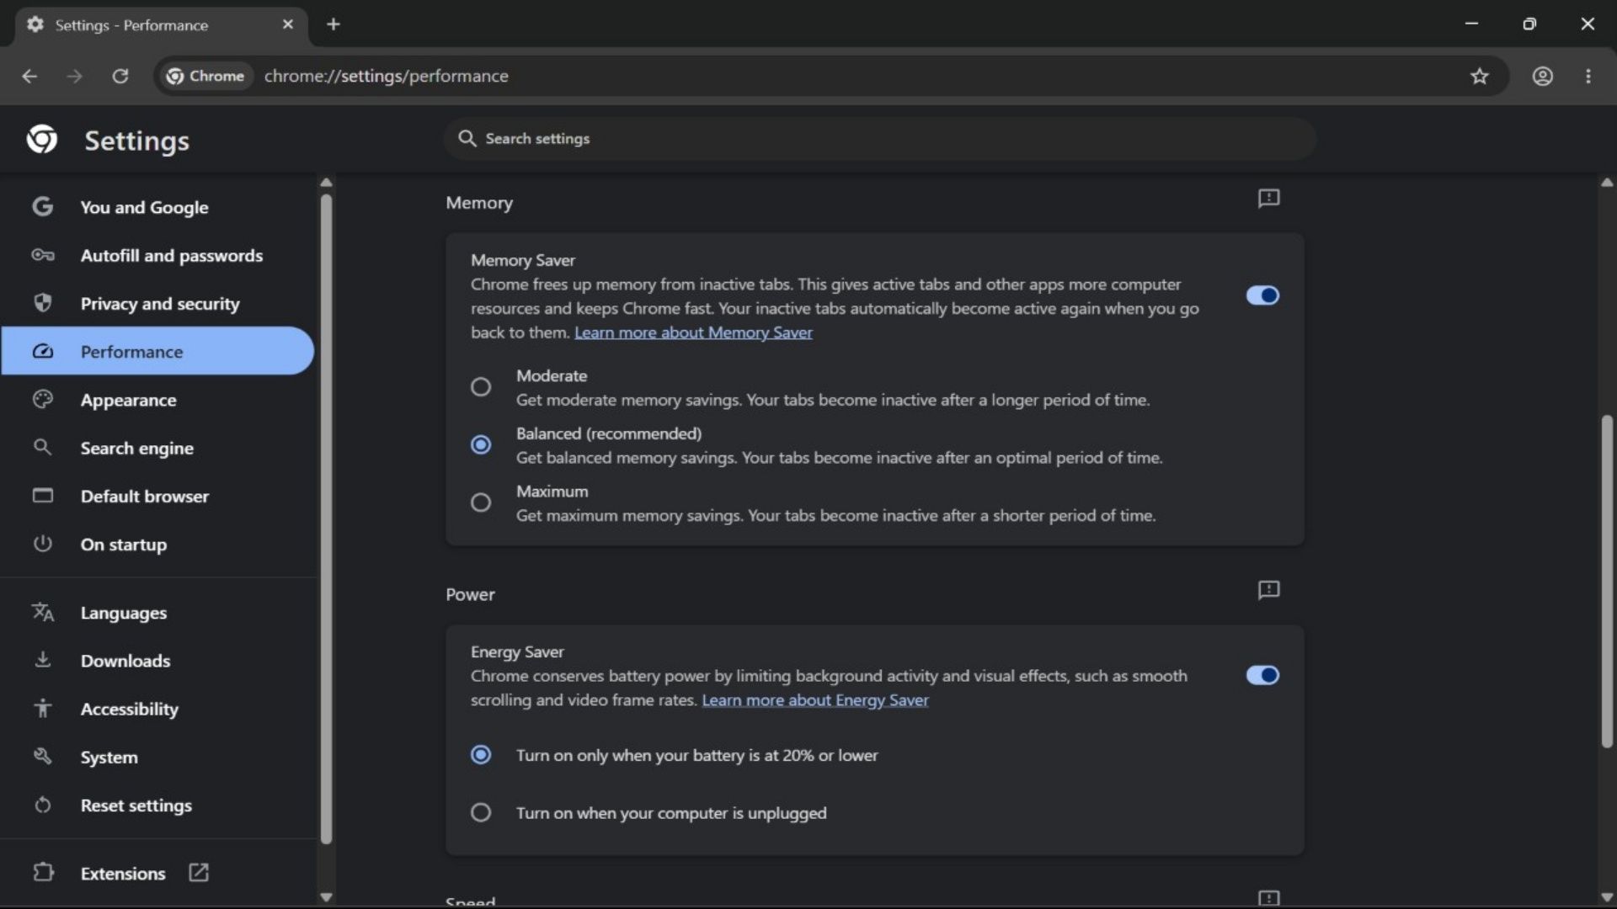Click the Search settings field

pos(880,139)
